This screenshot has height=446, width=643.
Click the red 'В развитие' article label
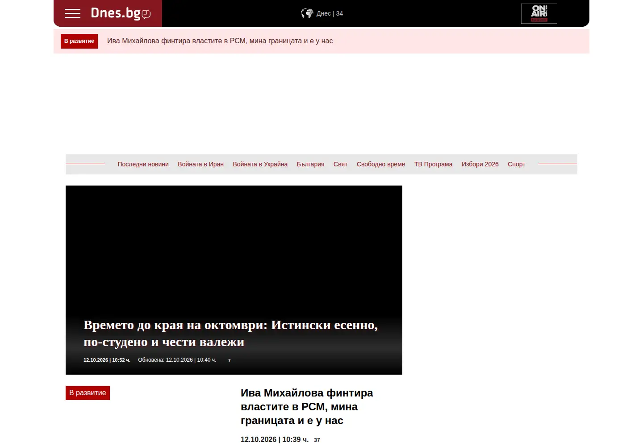pos(88,393)
